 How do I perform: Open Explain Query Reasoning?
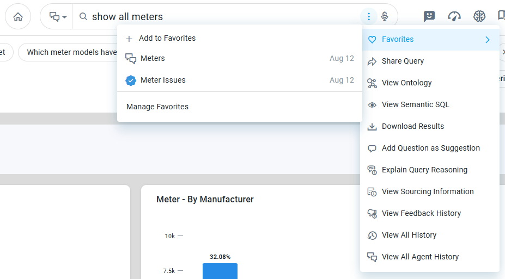pos(431,170)
